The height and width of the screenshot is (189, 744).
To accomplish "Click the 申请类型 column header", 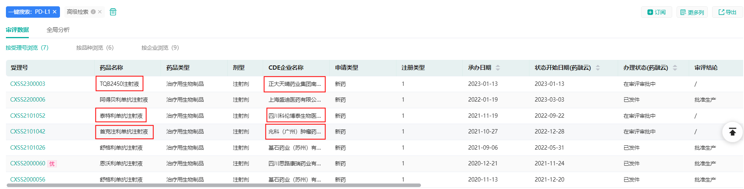I will (346, 68).
